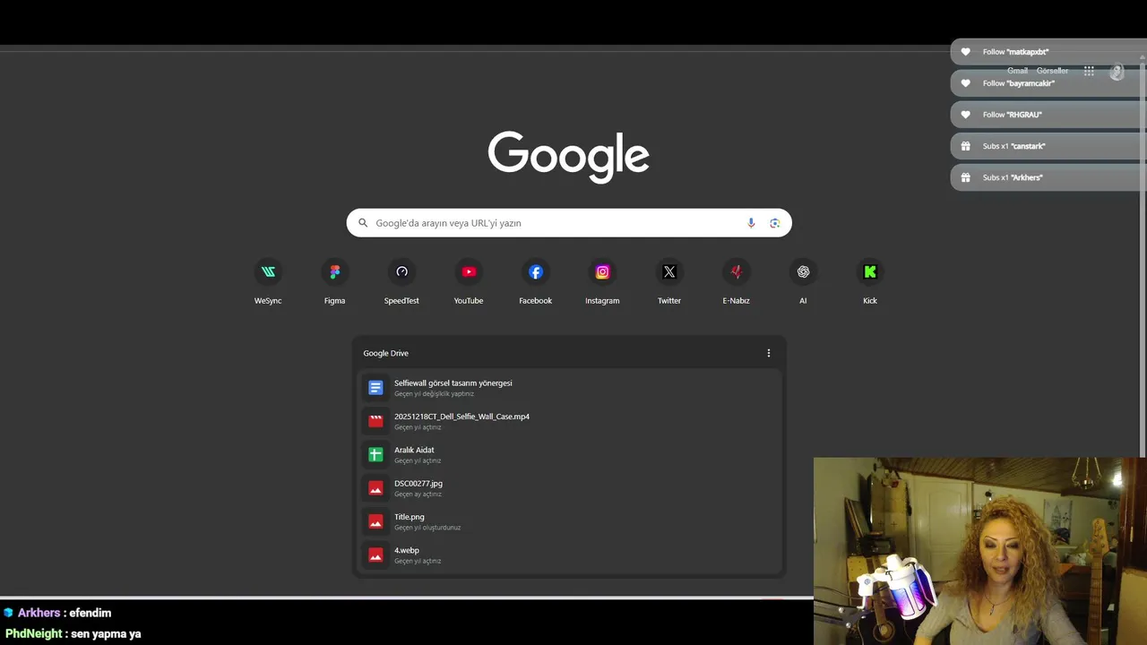The width and height of the screenshot is (1147, 645).
Task: Click the Subs x1 "canstark" alert
Action: point(1048,146)
